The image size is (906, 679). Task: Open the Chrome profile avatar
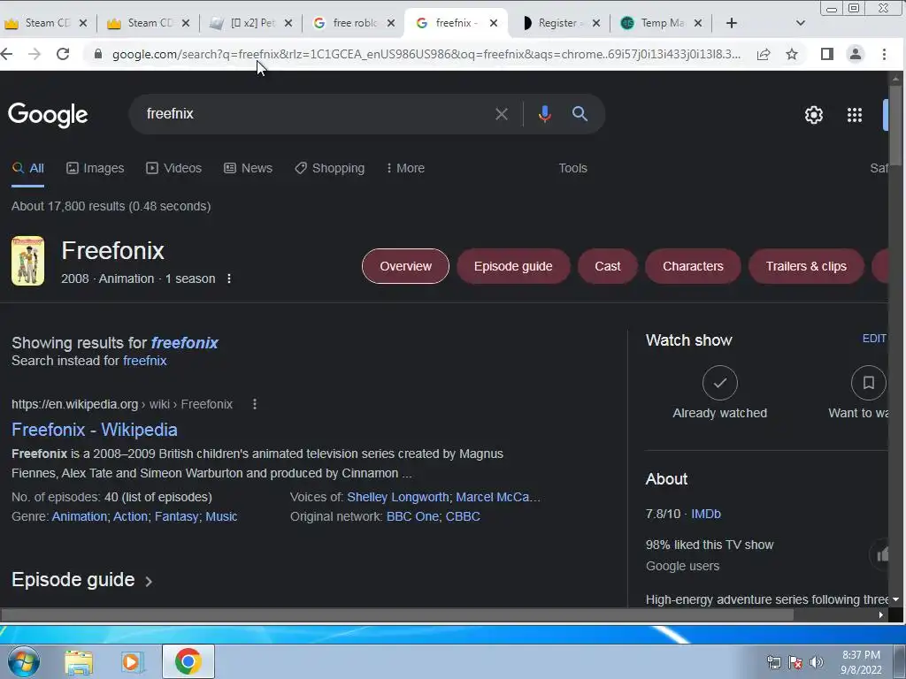(856, 54)
